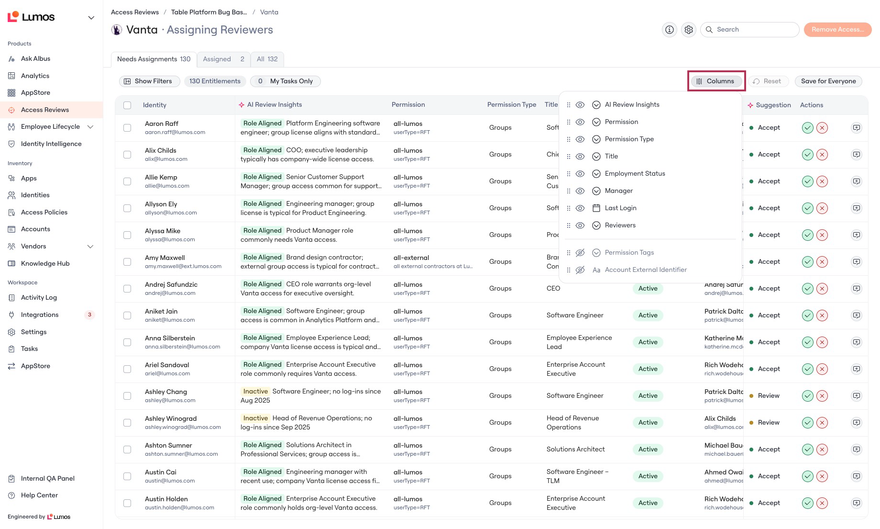The width and height of the screenshot is (880, 529).
Task: Open the Lumos workspace dropdown
Action: tap(91, 18)
